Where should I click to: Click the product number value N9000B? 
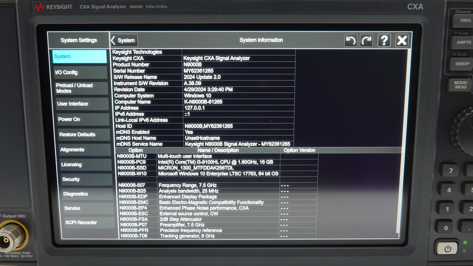[x=192, y=65]
